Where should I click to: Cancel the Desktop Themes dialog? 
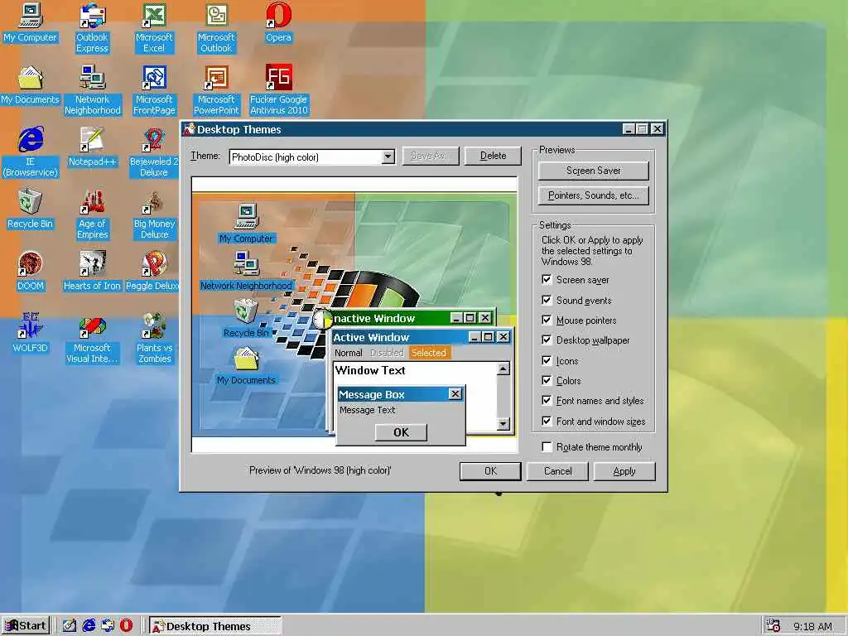point(557,471)
